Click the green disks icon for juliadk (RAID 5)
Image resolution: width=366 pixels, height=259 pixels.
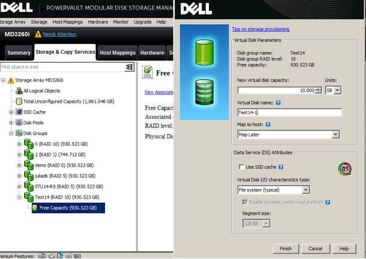tap(29, 176)
